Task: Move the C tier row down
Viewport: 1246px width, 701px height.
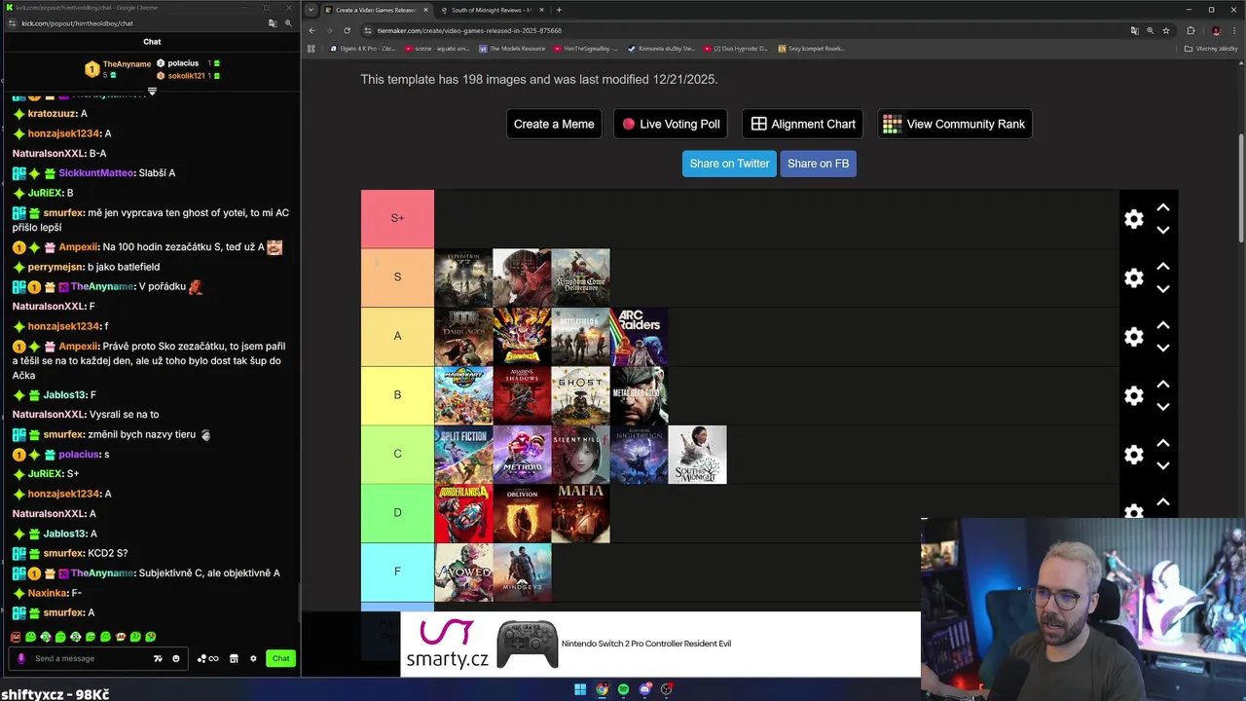Action: 1162,465
